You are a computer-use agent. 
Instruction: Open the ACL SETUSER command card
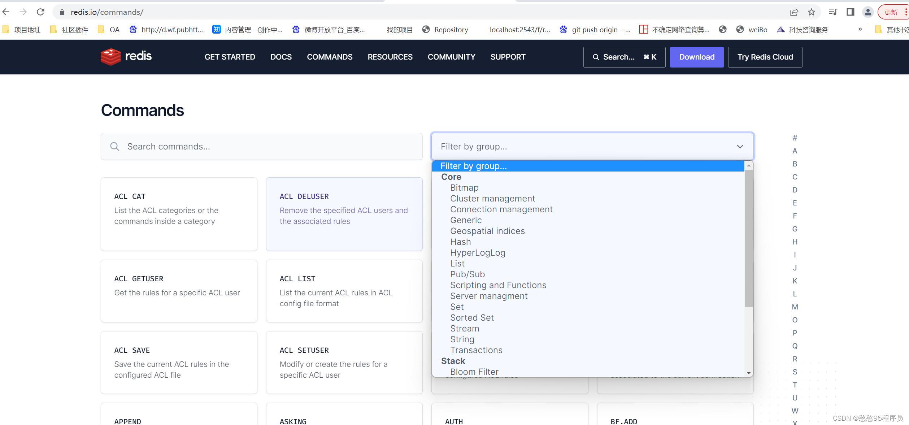(x=344, y=362)
